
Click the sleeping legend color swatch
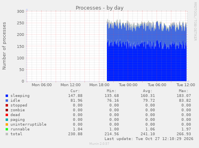coord(7,96)
